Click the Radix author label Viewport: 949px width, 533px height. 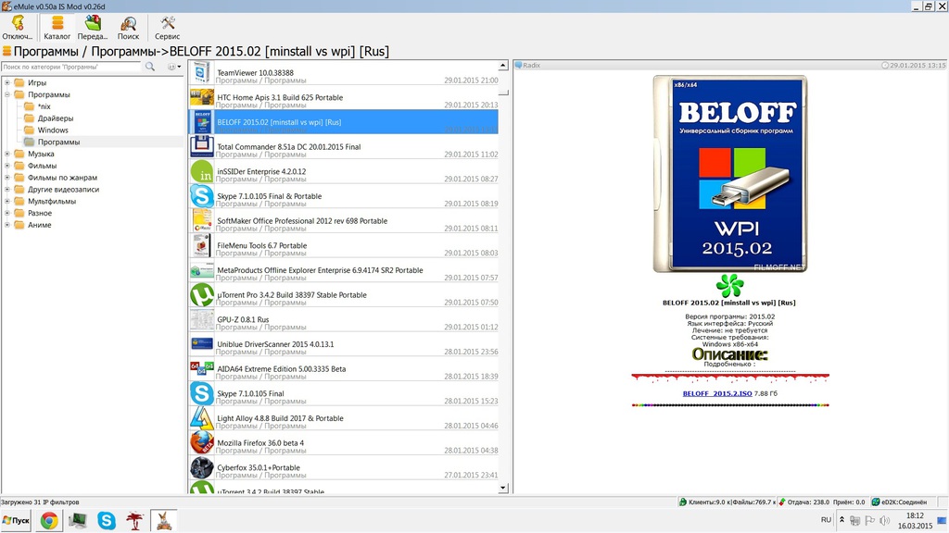(531, 66)
